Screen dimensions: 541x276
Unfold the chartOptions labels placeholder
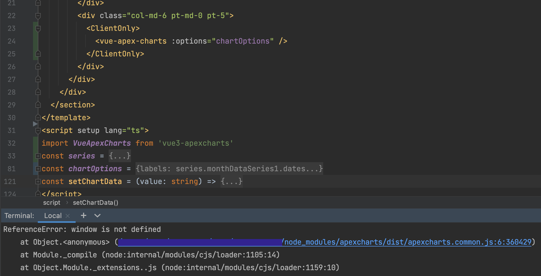click(229, 169)
